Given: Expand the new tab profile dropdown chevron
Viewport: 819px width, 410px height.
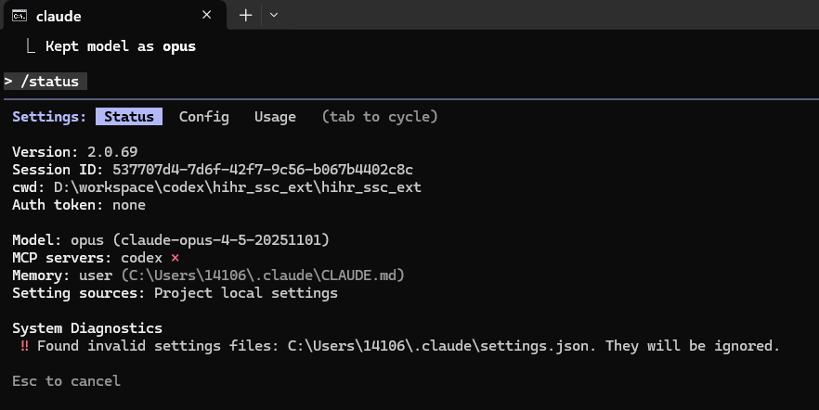Looking at the screenshot, I should (x=274, y=15).
